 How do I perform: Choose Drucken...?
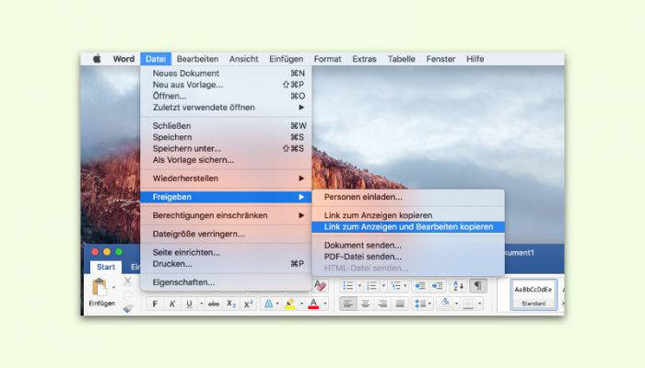pyautogui.click(x=226, y=264)
